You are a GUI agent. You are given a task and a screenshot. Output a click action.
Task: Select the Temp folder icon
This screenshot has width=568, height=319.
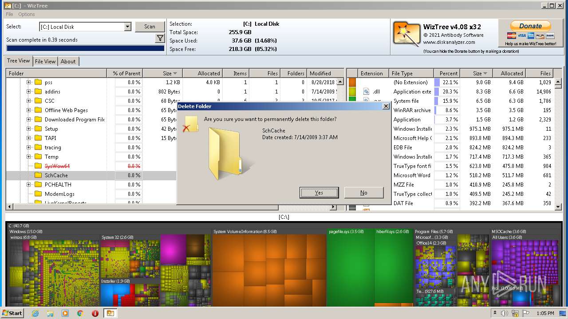pos(38,157)
